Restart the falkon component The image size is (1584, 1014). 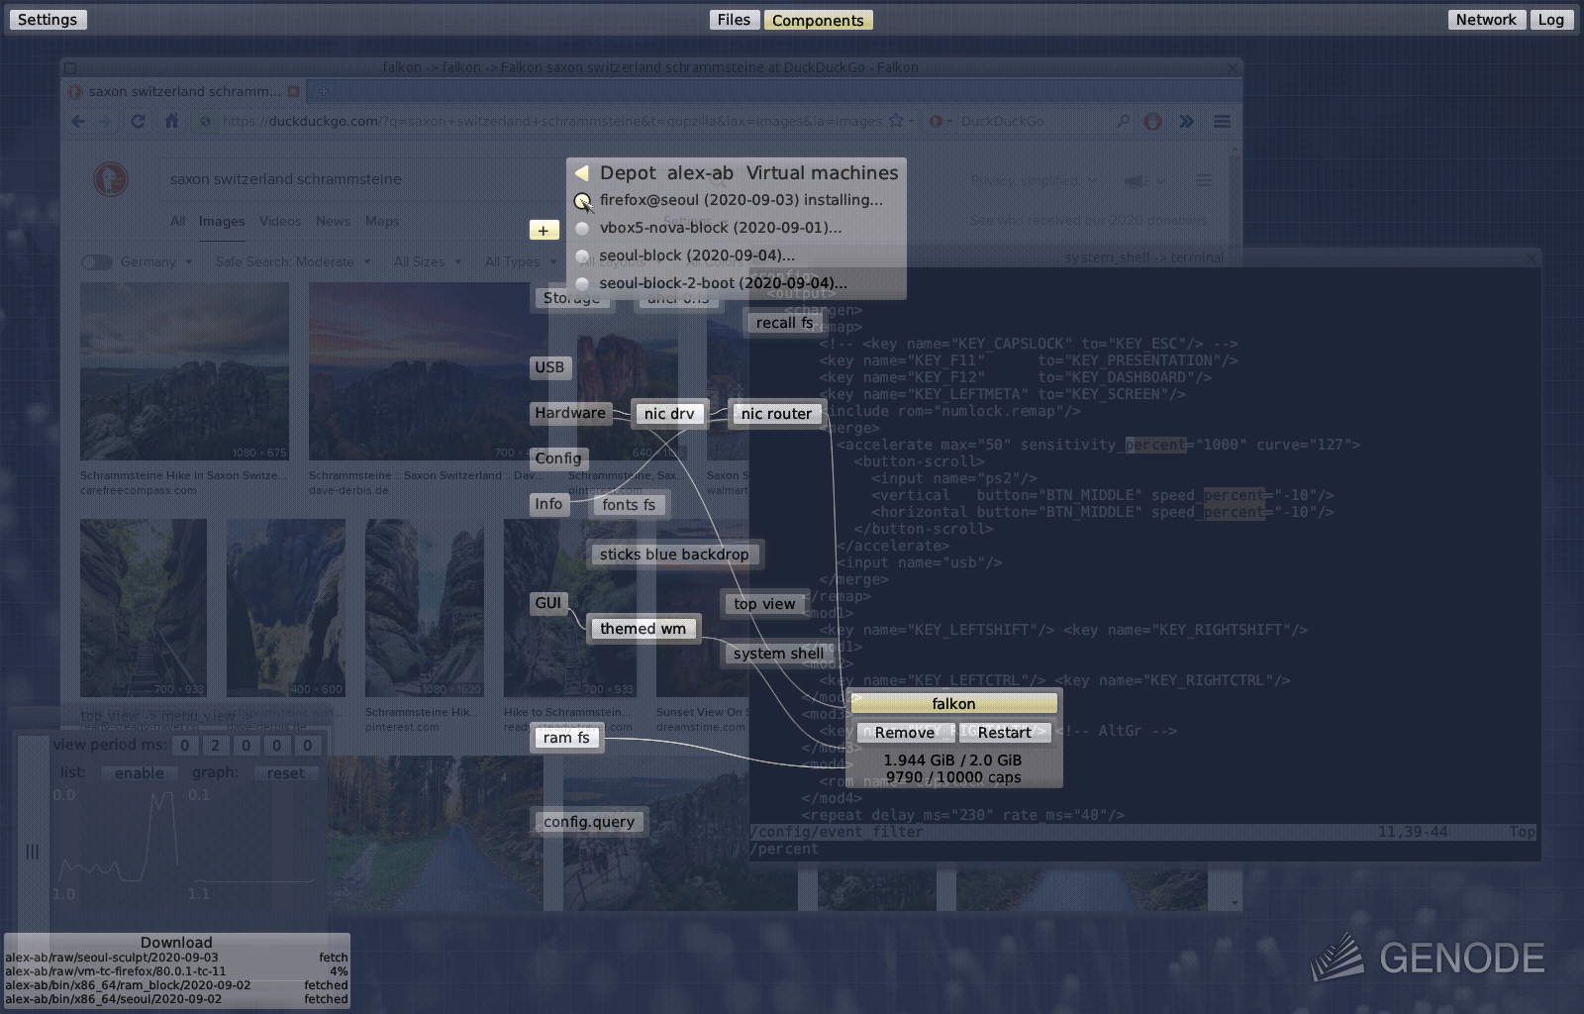[x=1004, y=733]
